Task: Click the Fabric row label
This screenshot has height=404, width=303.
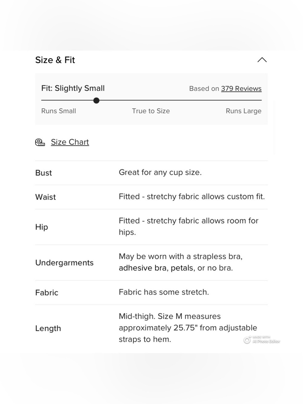Action: tap(47, 293)
